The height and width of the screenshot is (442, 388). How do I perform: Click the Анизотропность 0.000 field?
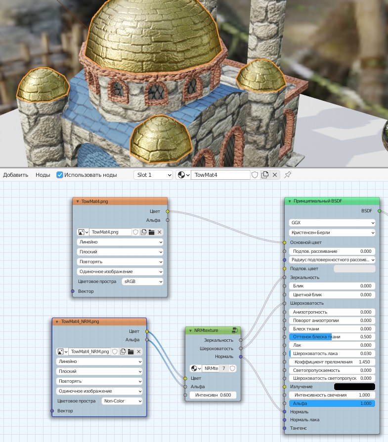(332, 312)
